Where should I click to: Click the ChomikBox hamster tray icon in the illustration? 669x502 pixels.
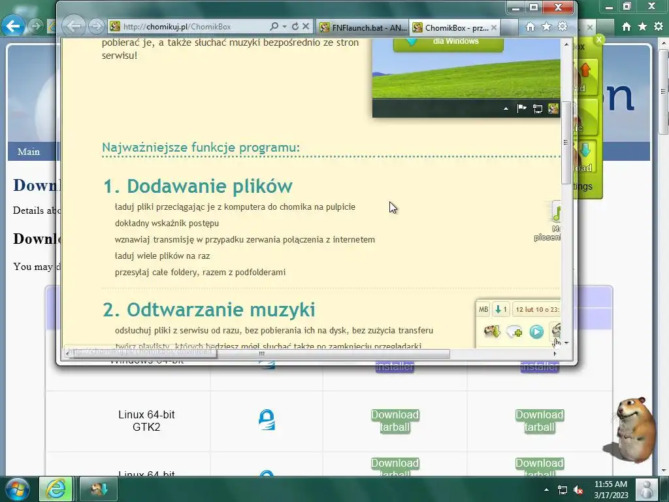(x=553, y=109)
